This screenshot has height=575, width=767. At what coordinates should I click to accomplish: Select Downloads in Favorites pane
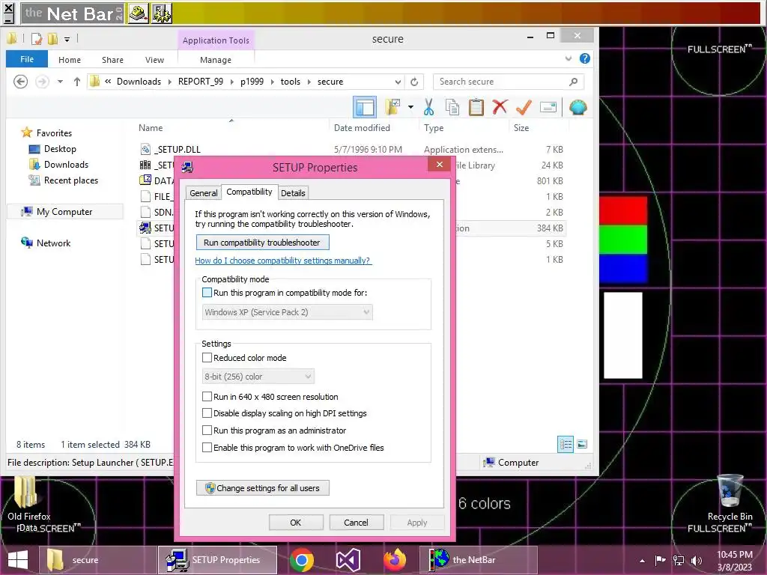click(x=66, y=165)
